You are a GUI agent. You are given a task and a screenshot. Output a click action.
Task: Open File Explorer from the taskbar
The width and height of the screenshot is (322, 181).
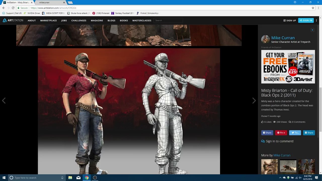[70, 178]
